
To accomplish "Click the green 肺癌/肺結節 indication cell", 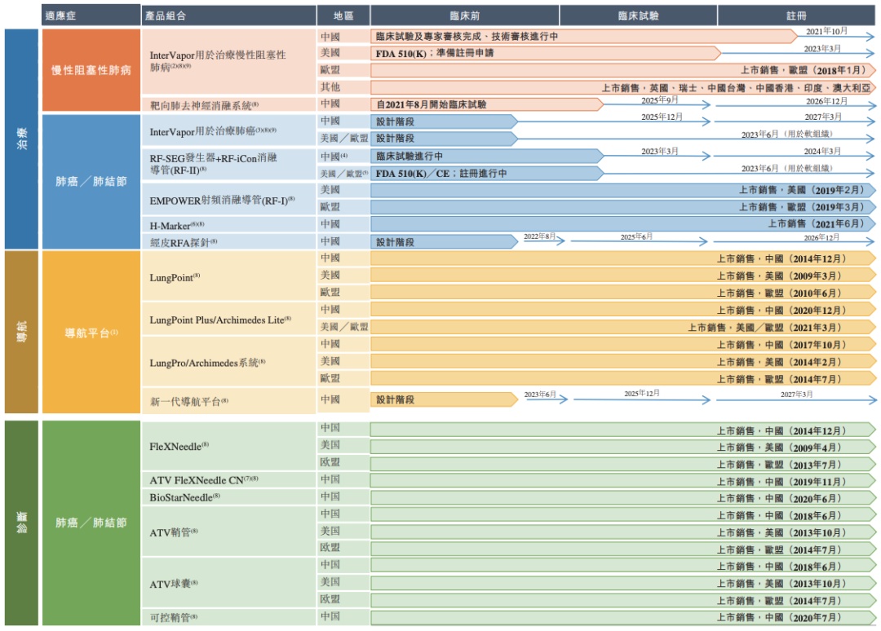I will pyautogui.click(x=91, y=523).
